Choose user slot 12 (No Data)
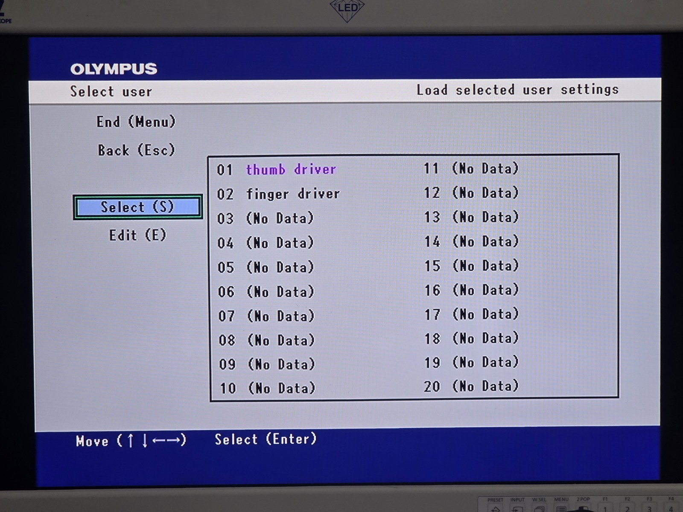The image size is (683, 512). tap(471, 192)
